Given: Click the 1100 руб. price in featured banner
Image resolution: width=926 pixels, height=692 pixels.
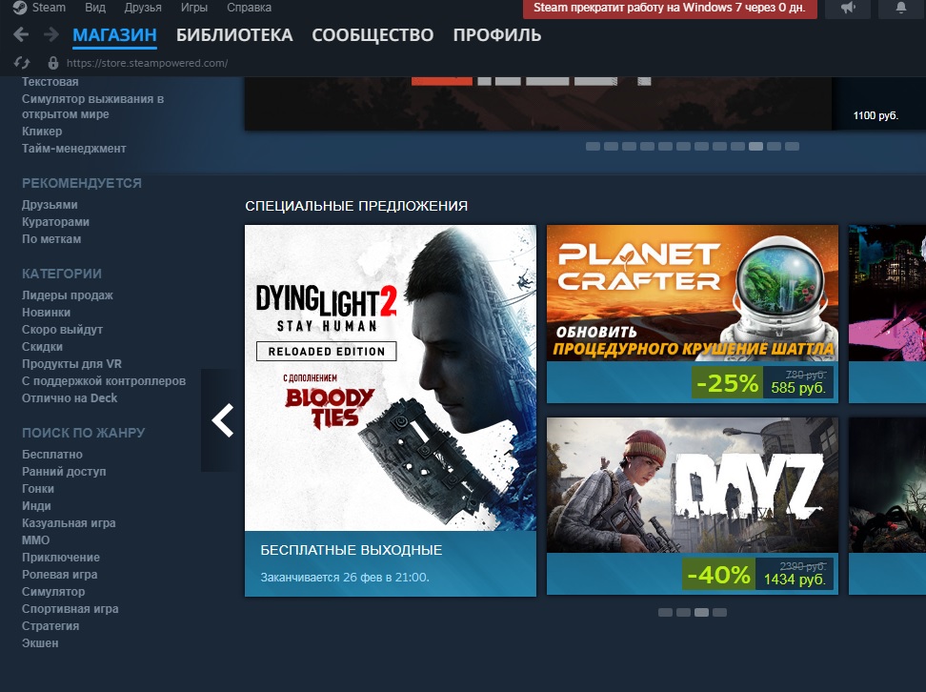Looking at the screenshot, I should (x=876, y=115).
